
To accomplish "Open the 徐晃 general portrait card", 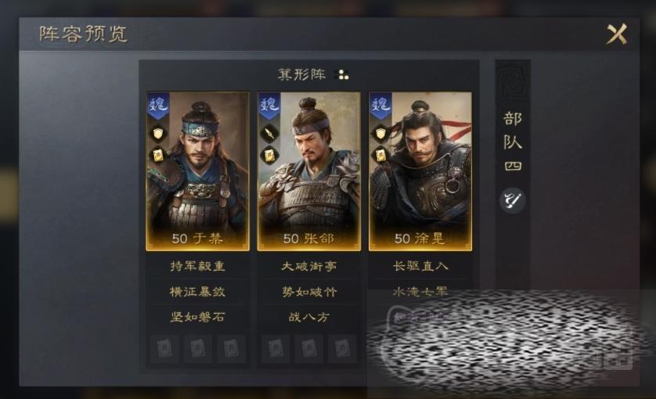I will pyautogui.click(x=420, y=171).
